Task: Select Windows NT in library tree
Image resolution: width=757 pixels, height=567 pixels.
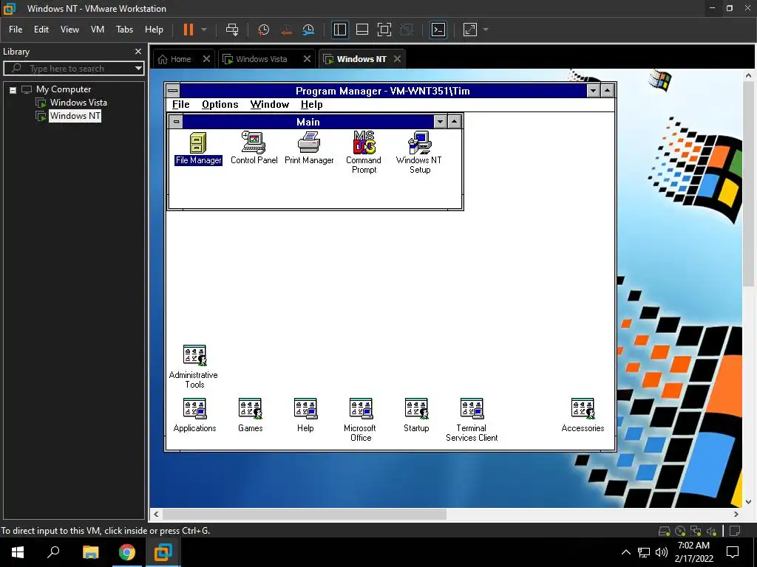Action: (75, 116)
